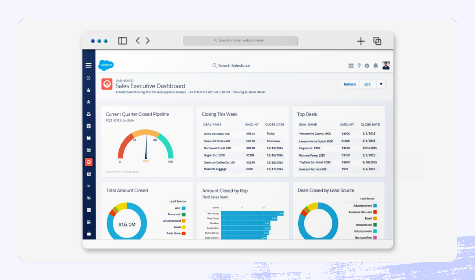Open the calendar icon in left sidebar

89,210
